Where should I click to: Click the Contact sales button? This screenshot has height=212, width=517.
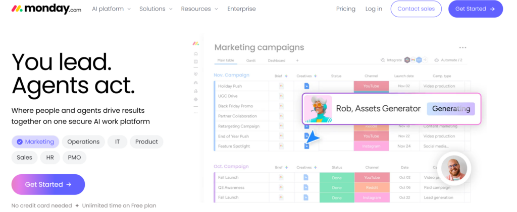416,9
